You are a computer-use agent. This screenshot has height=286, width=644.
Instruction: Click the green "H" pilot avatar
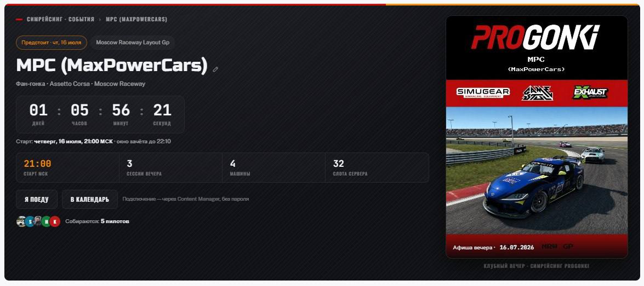pyautogui.click(x=47, y=221)
